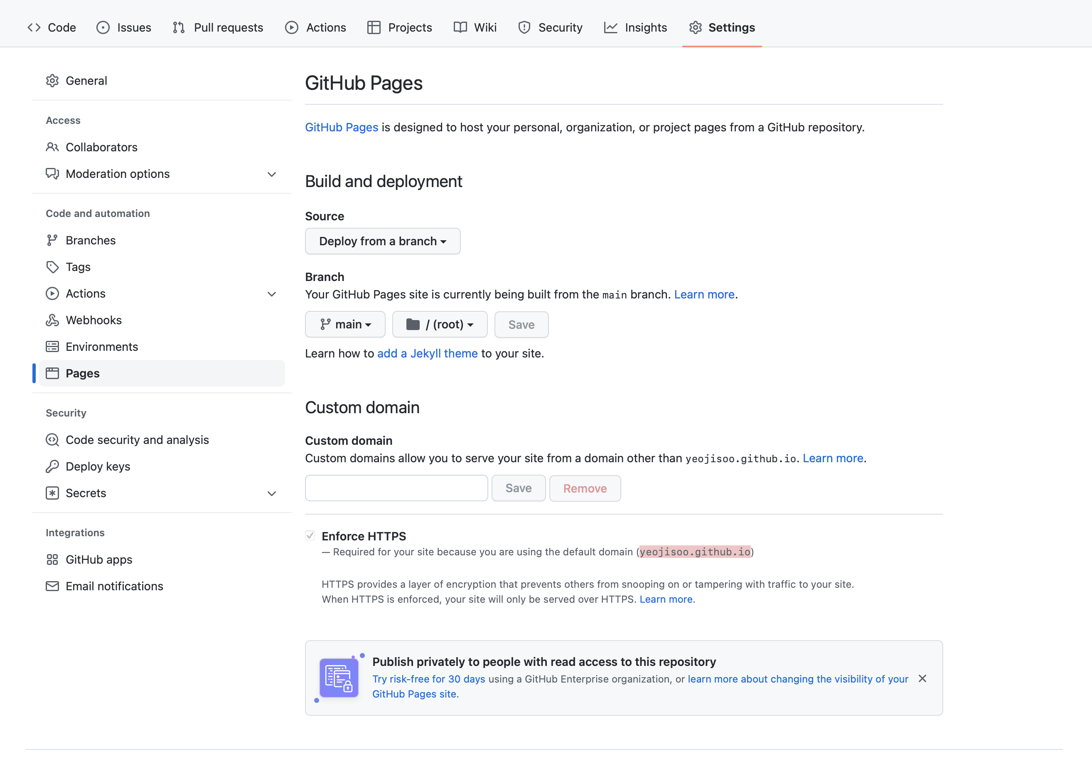Screen dimensions: 1092x769
Task: Click the private publishing illustration icon
Action: coord(339,678)
